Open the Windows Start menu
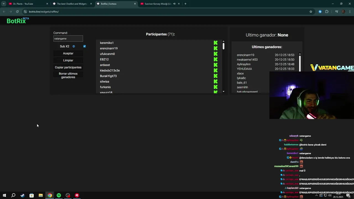This screenshot has width=354, height=199. coord(4,195)
